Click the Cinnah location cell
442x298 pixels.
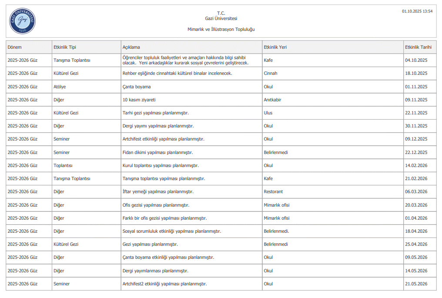point(270,73)
